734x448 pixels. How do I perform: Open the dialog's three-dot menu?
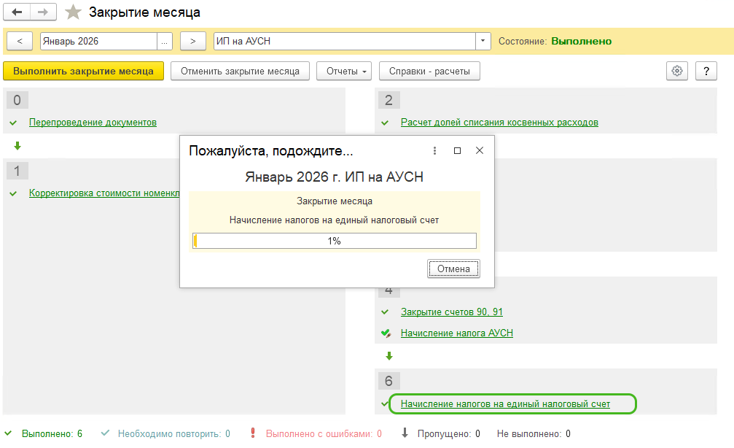[x=434, y=150]
